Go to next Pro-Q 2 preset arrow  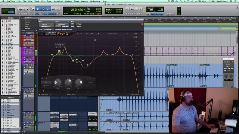click(x=127, y=33)
